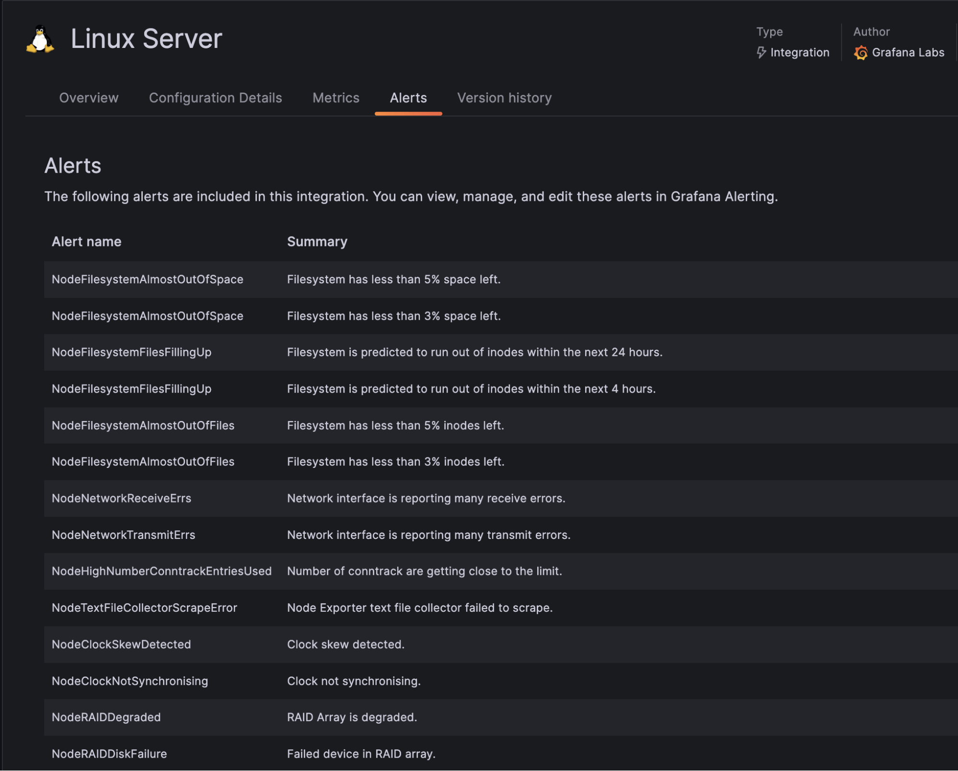Sort by the Summary column header
Viewport: 958px width, 771px height.
(317, 241)
